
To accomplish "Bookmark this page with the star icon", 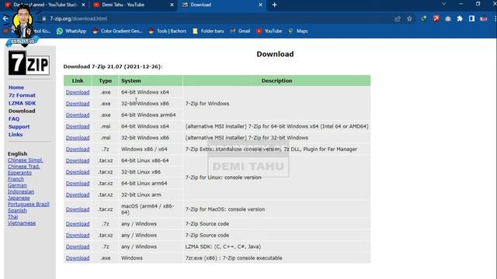I will tap(409, 19).
